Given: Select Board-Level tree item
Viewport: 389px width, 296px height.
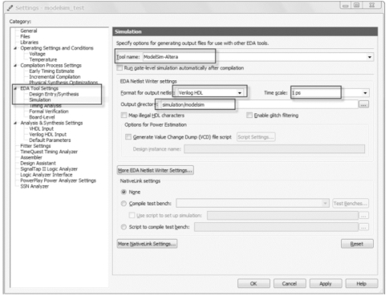Looking at the screenshot, I should pos(42,117).
